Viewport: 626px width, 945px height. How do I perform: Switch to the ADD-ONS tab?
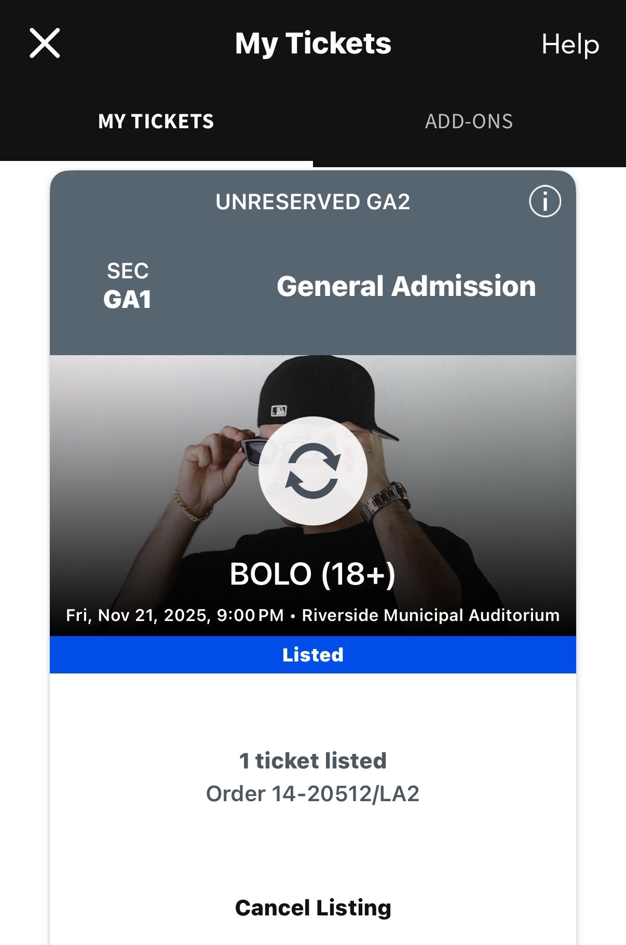pyautogui.click(x=469, y=122)
